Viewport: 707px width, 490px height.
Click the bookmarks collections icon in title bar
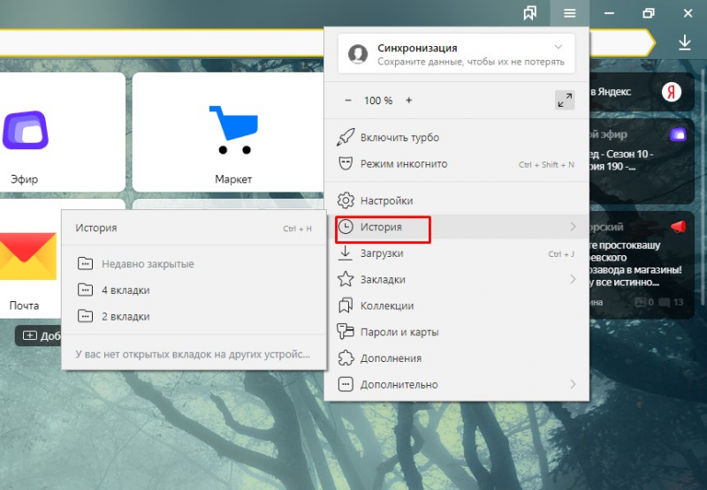point(529,13)
